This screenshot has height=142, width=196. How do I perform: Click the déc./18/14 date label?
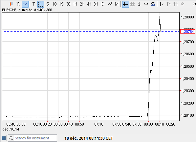(11, 129)
